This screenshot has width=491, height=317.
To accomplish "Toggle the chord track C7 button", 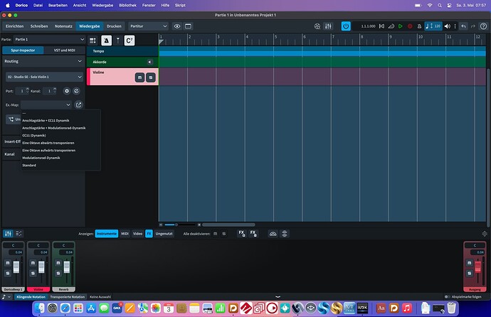I will 130,41.
